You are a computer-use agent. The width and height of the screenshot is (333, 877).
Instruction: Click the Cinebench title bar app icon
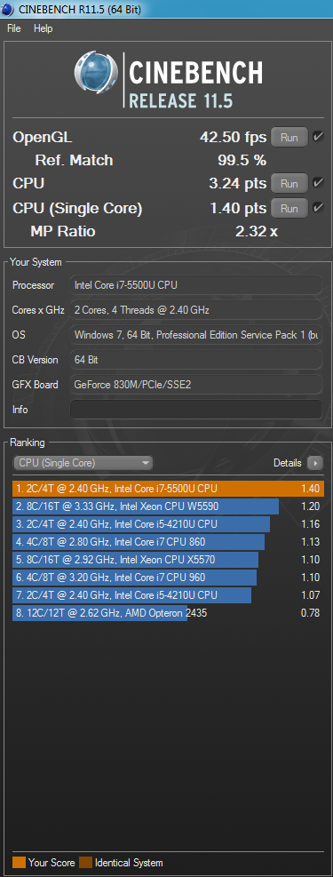pyautogui.click(x=8, y=10)
